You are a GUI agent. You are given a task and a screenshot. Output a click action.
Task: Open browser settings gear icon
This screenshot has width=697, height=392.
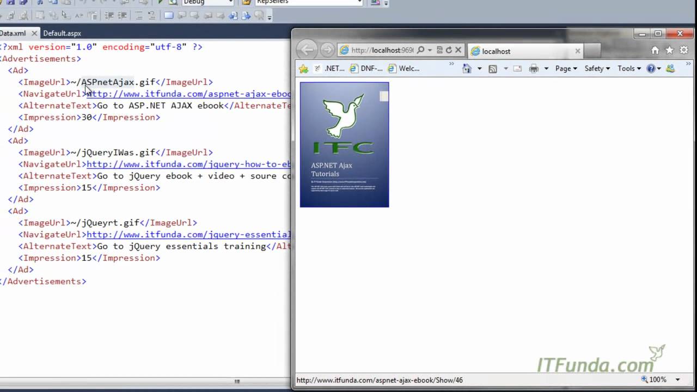click(x=684, y=50)
